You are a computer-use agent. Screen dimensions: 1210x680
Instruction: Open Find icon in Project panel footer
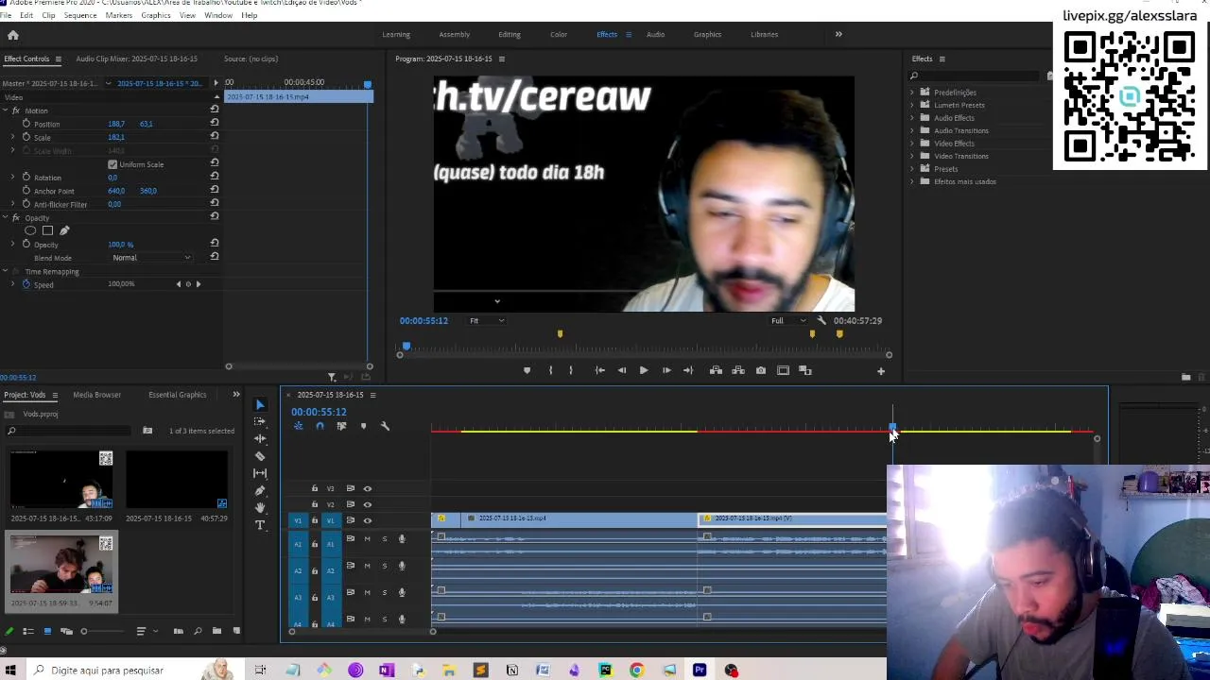pos(198,631)
